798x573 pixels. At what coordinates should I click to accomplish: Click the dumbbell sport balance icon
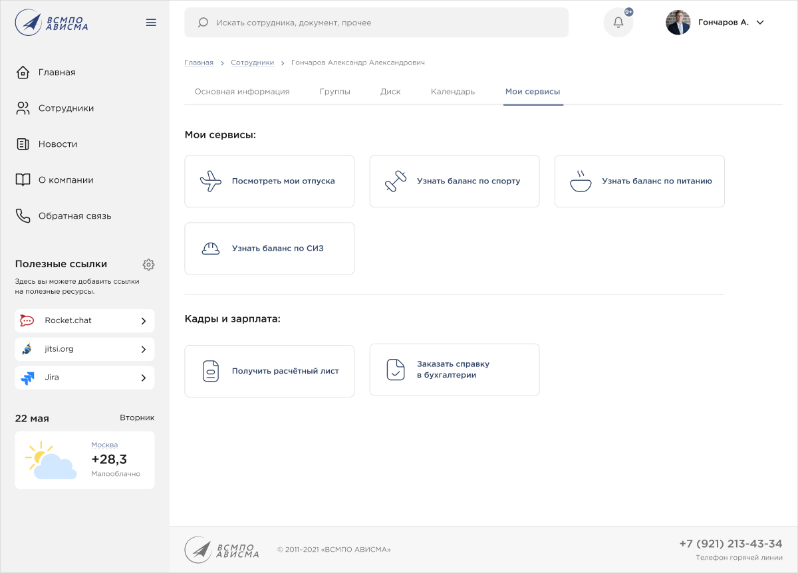396,181
